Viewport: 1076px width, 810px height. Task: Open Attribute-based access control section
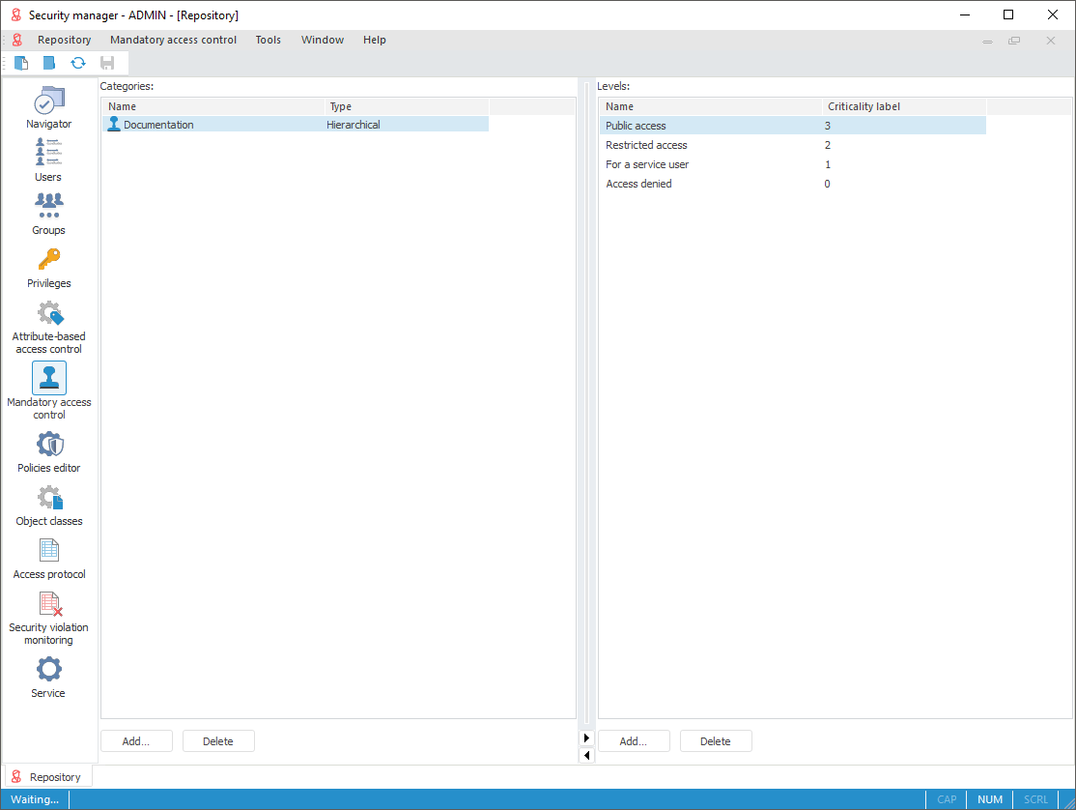48,328
